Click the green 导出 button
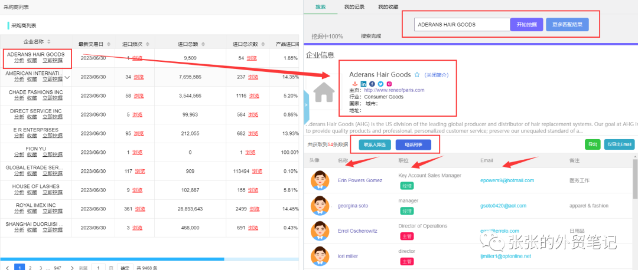 click(x=593, y=144)
